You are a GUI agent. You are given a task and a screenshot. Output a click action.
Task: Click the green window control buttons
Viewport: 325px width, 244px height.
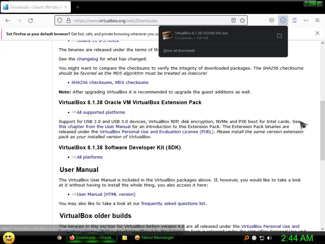pos(313,3)
